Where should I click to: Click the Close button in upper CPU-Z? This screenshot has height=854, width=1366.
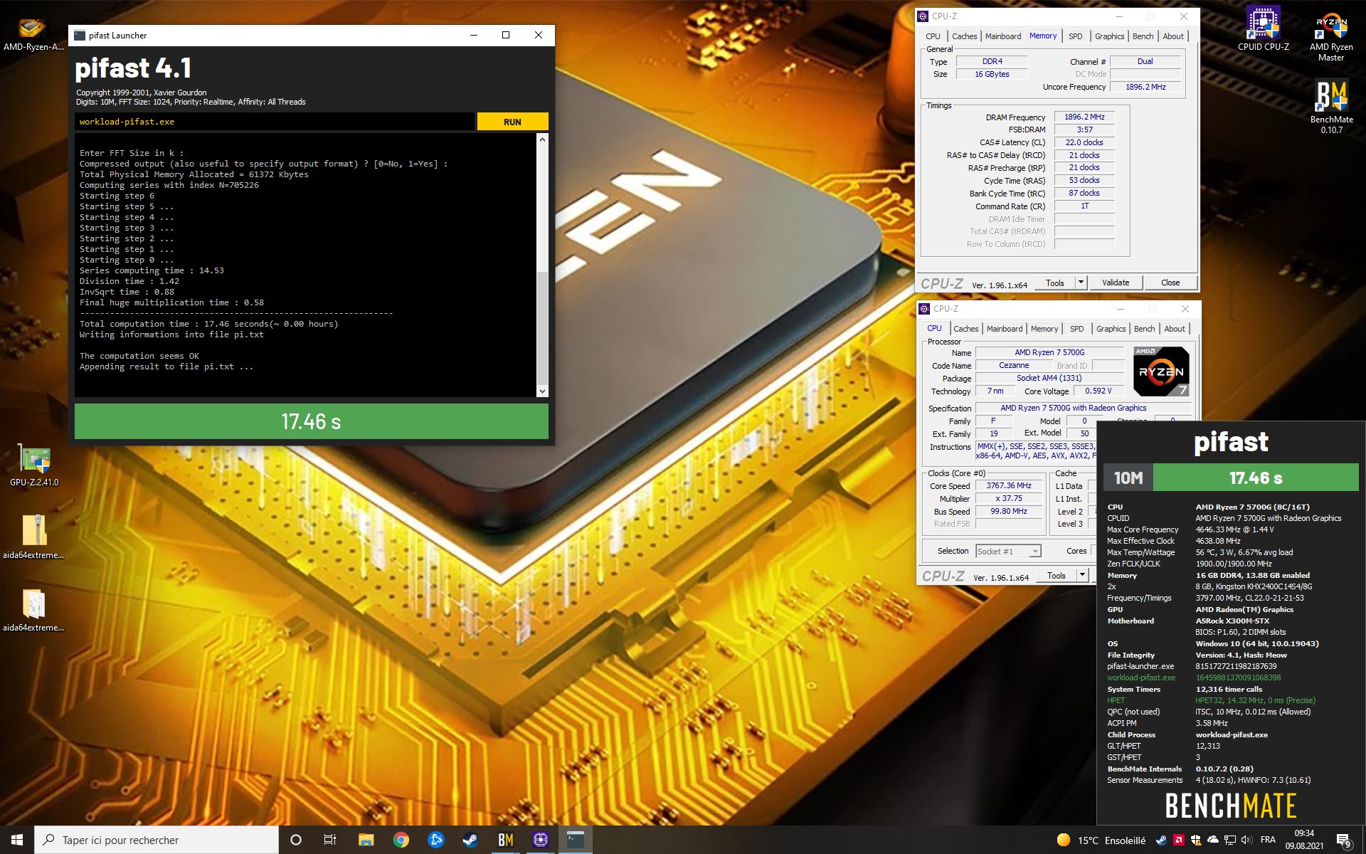coord(1170,283)
